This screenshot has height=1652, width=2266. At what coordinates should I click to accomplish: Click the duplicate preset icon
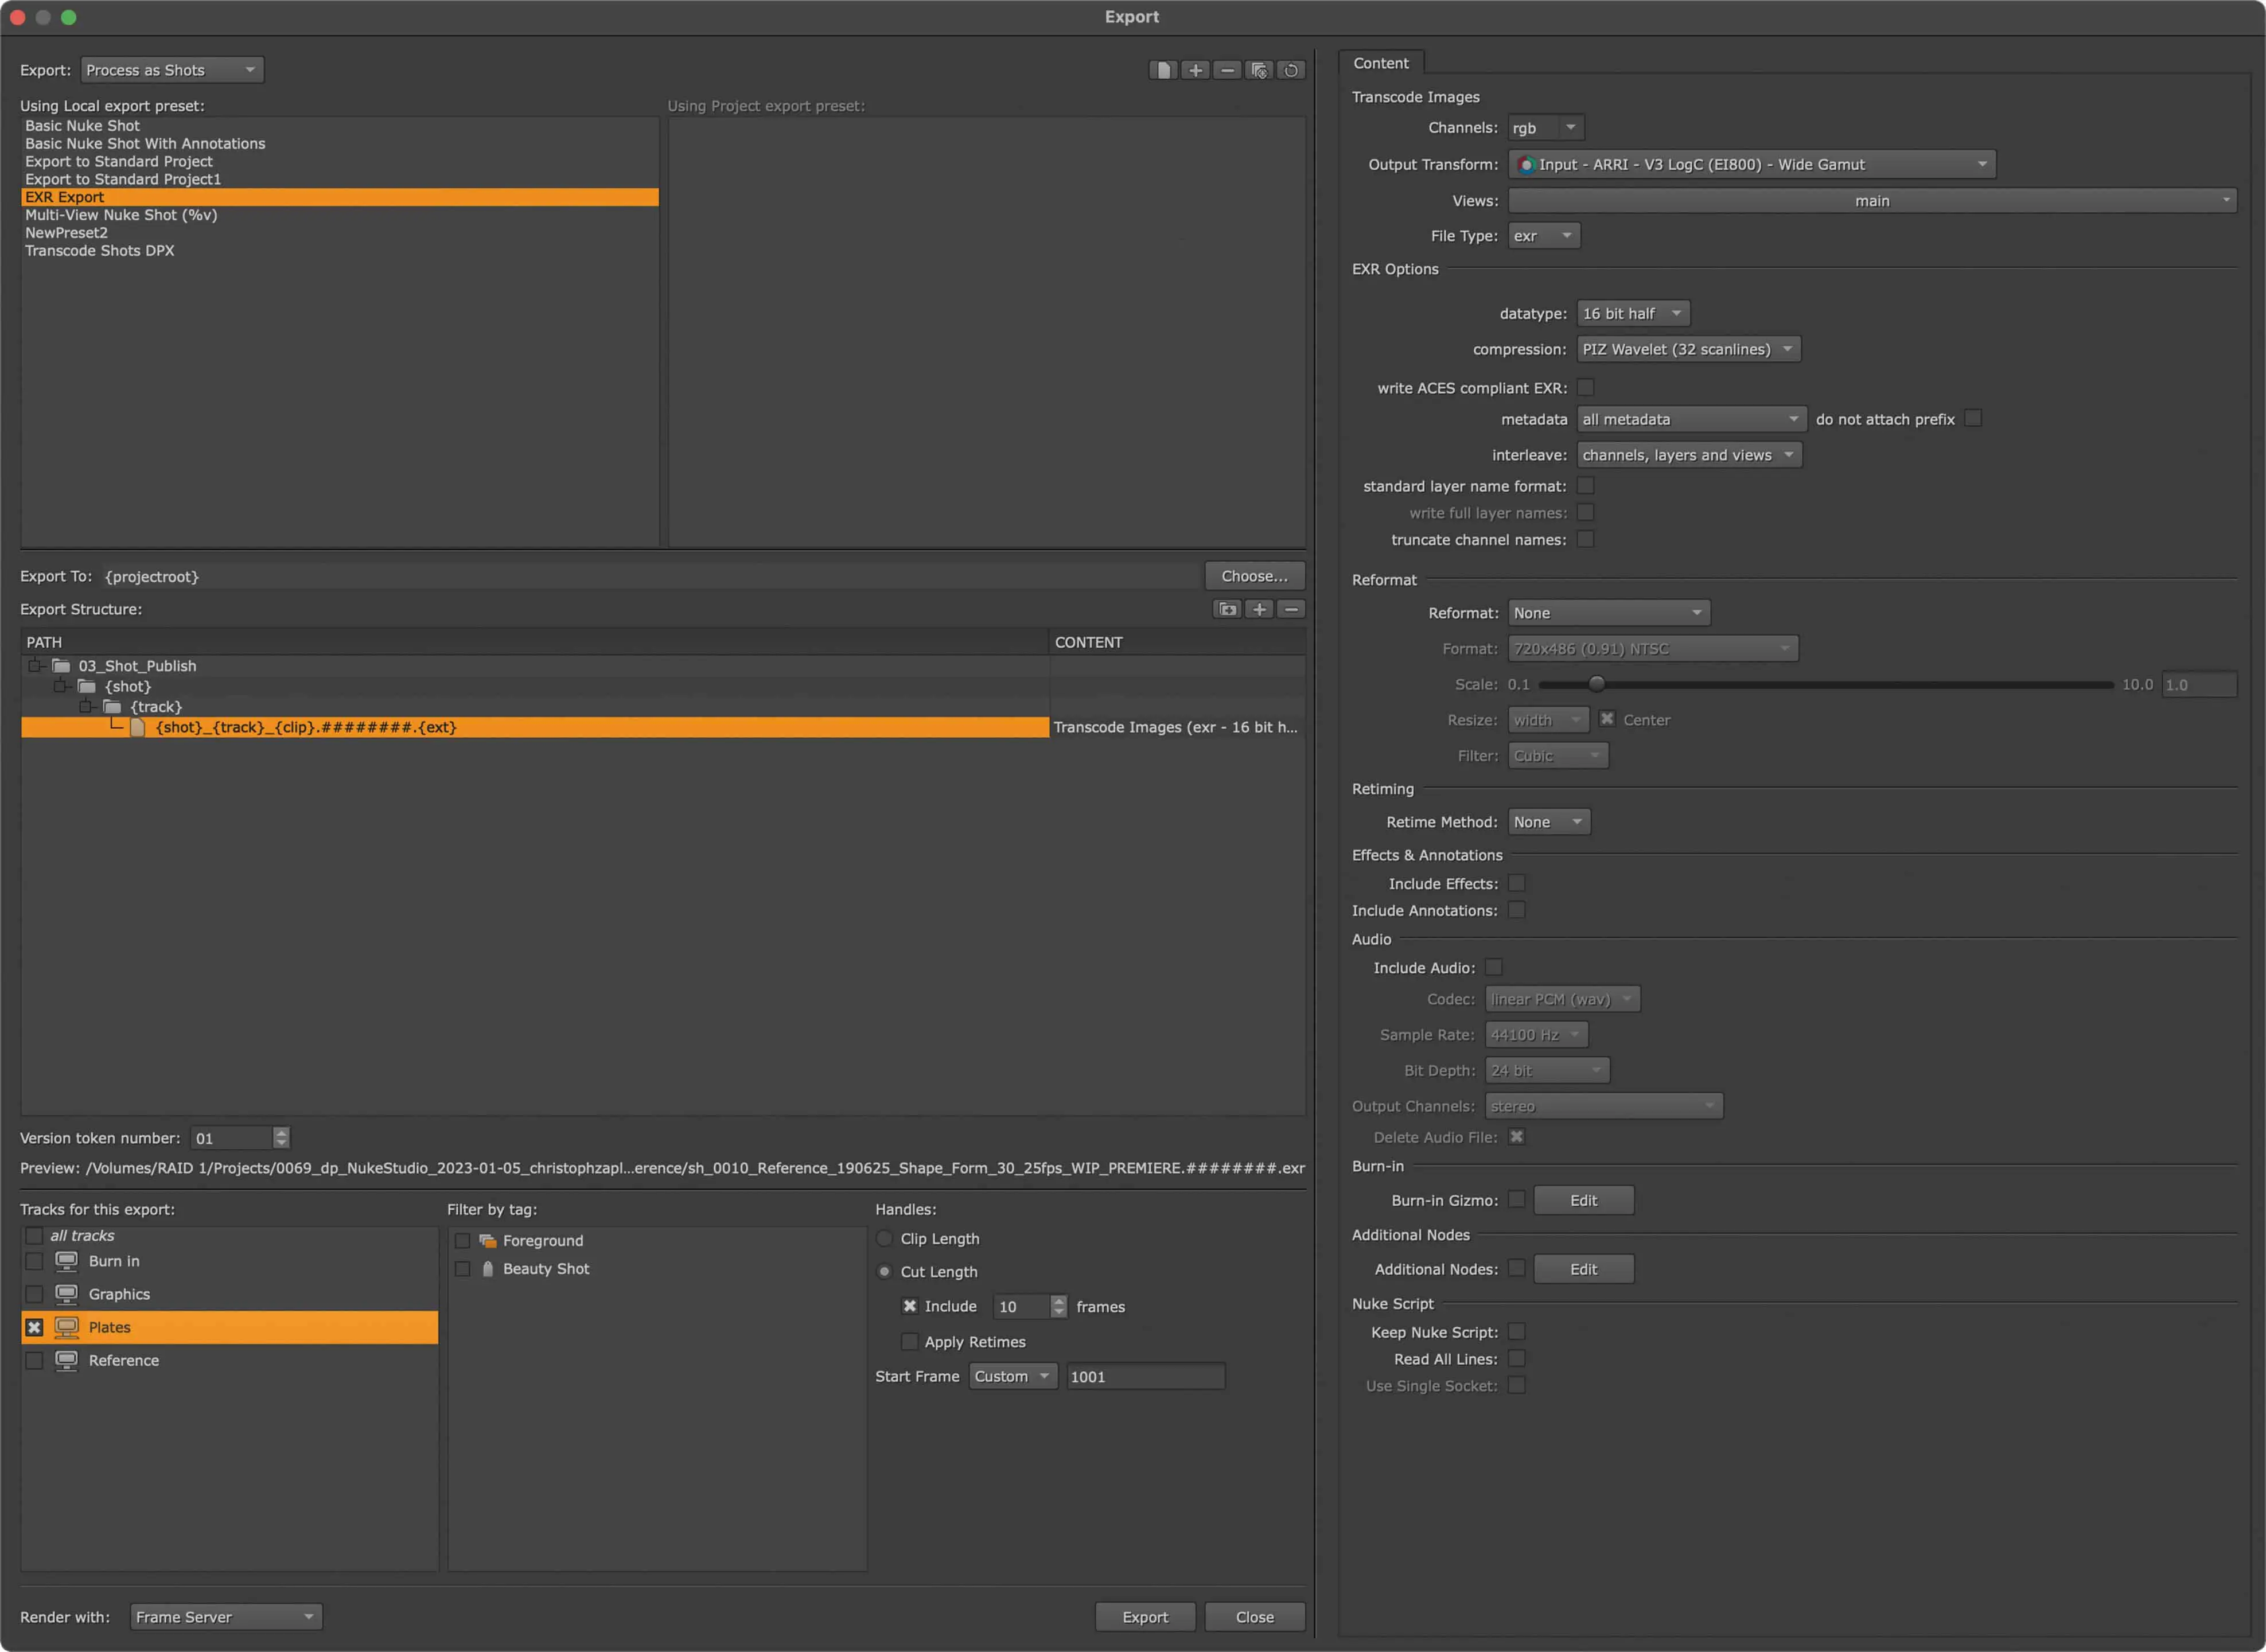(1259, 70)
